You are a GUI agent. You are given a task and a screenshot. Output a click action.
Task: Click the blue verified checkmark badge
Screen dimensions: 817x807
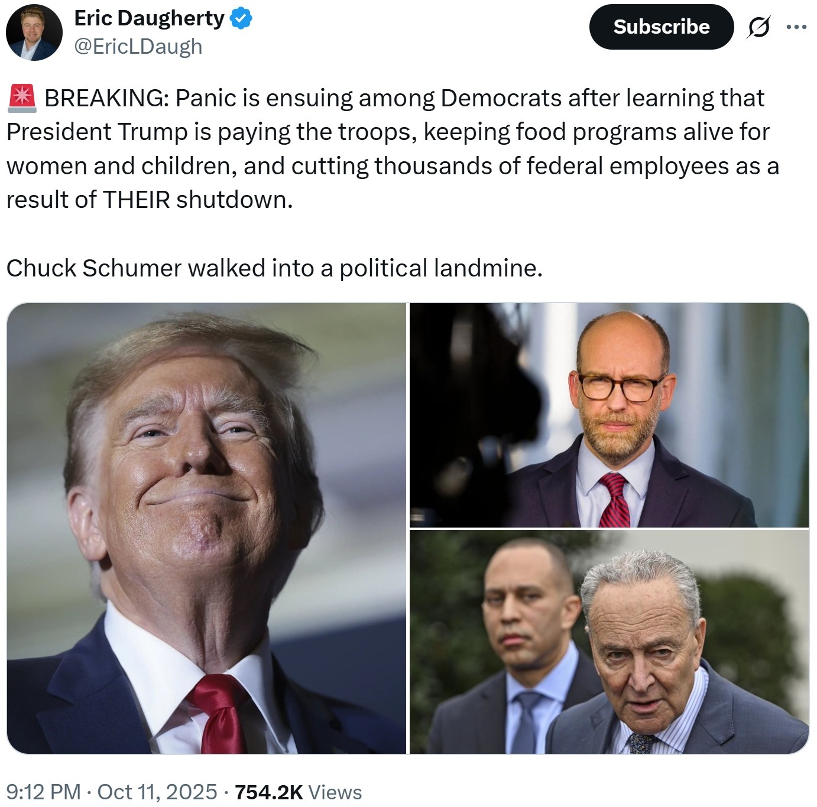click(x=241, y=18)
